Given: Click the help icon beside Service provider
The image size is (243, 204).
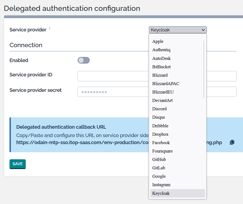Looking at the screenshot, I should (x=50, y=29).
